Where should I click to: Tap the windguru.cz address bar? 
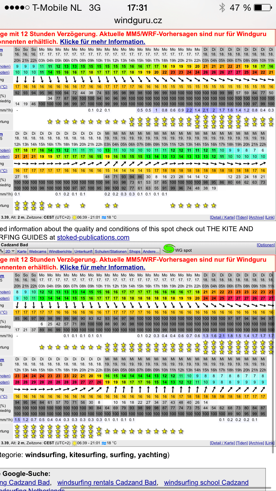138,21
